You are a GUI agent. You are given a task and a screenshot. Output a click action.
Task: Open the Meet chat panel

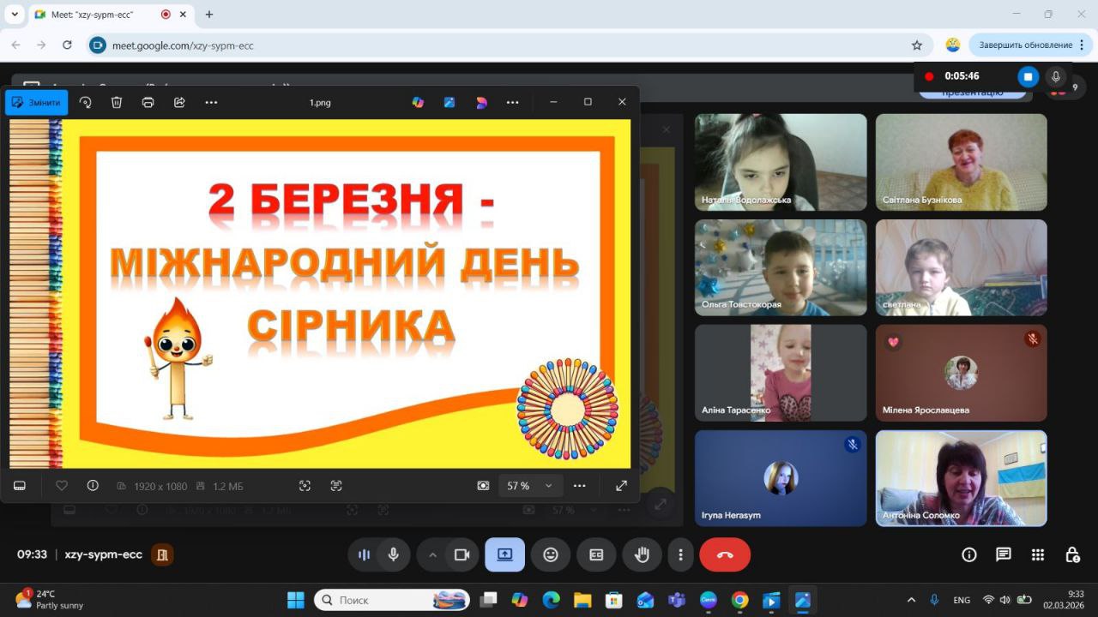[x=1003, y=554]
